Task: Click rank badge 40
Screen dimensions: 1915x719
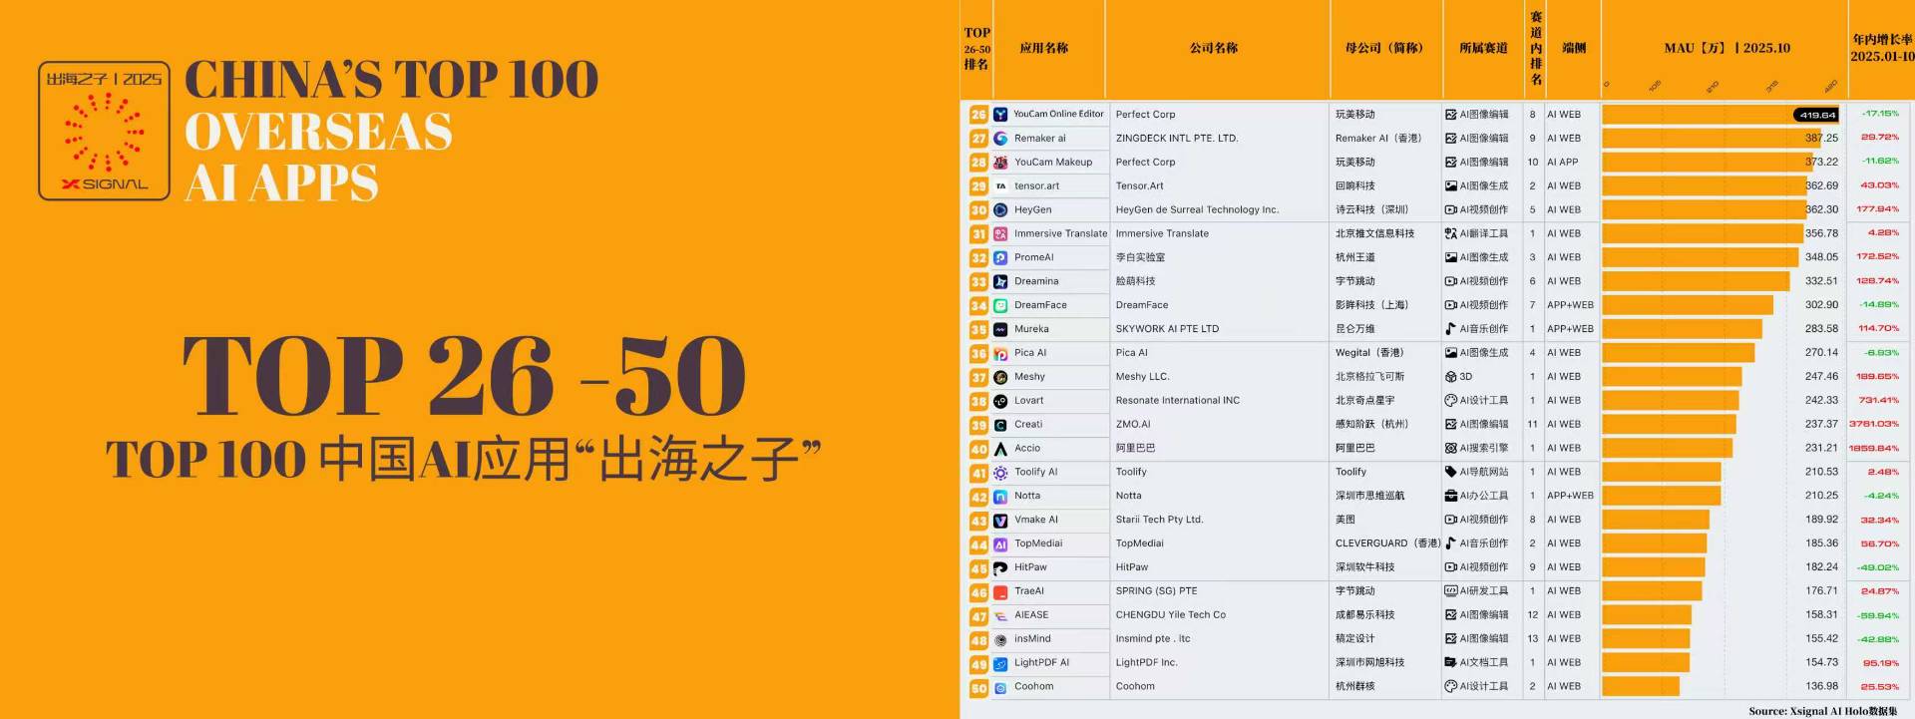Action: (x=978, y=449)
